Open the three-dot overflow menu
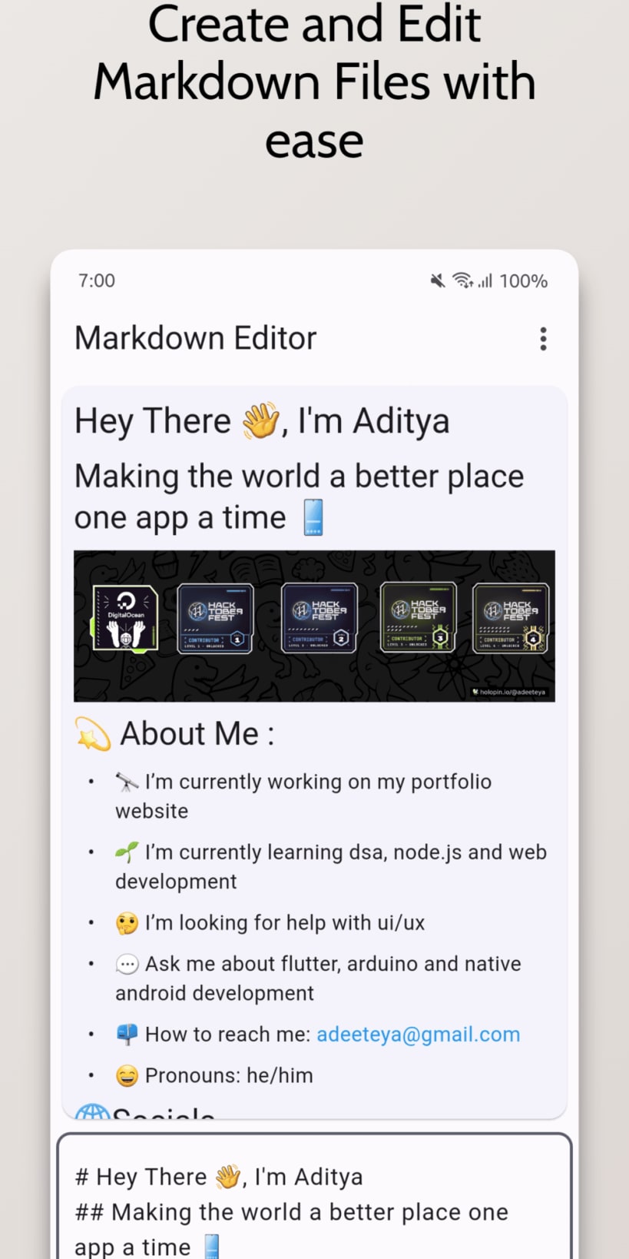 (543, 339)
